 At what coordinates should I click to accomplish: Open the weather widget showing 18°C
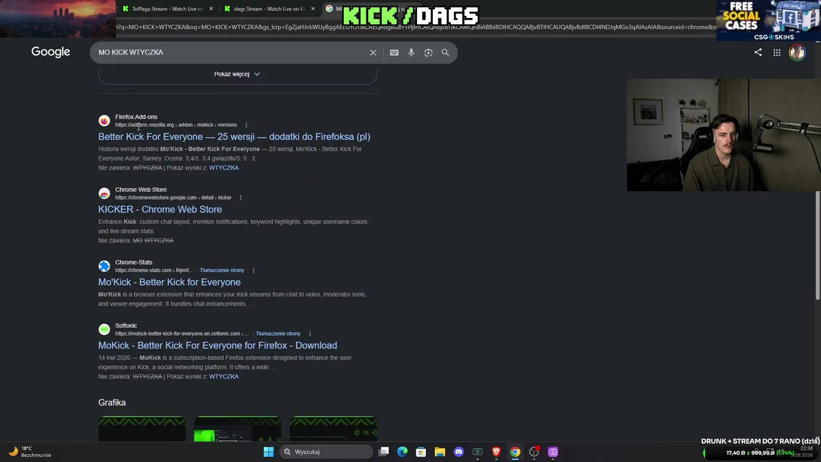pos(28,452)
